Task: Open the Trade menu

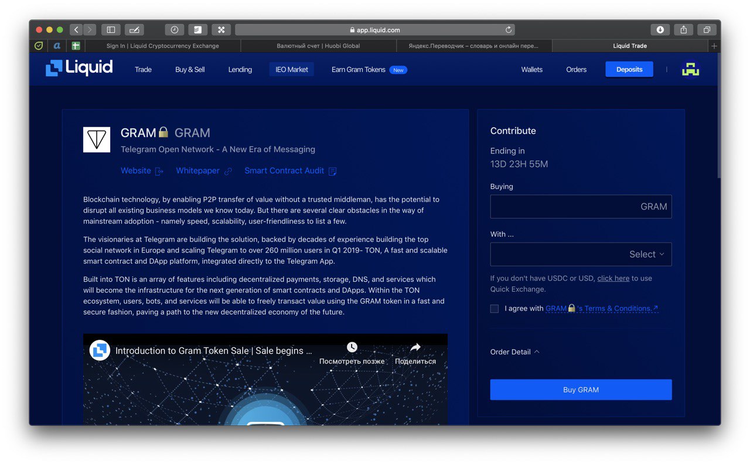Action: (x=143, y=69)
